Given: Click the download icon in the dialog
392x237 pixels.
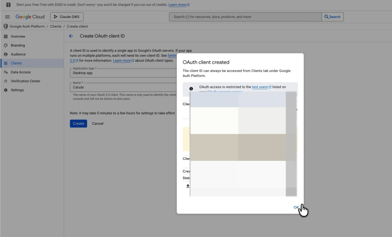Looking at the screenshot, I should coord(188,186).
